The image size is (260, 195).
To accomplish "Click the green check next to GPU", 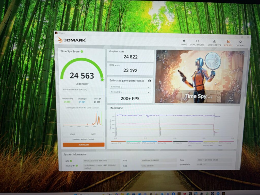I will (x=71, y=161).
